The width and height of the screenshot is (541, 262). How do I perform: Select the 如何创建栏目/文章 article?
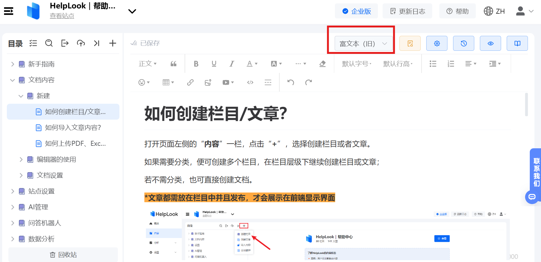tap(63, 112)
